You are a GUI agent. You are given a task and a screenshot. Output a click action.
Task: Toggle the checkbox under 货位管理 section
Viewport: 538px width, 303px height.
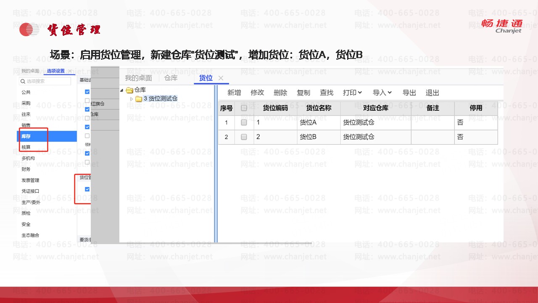[x=87, y=189]
